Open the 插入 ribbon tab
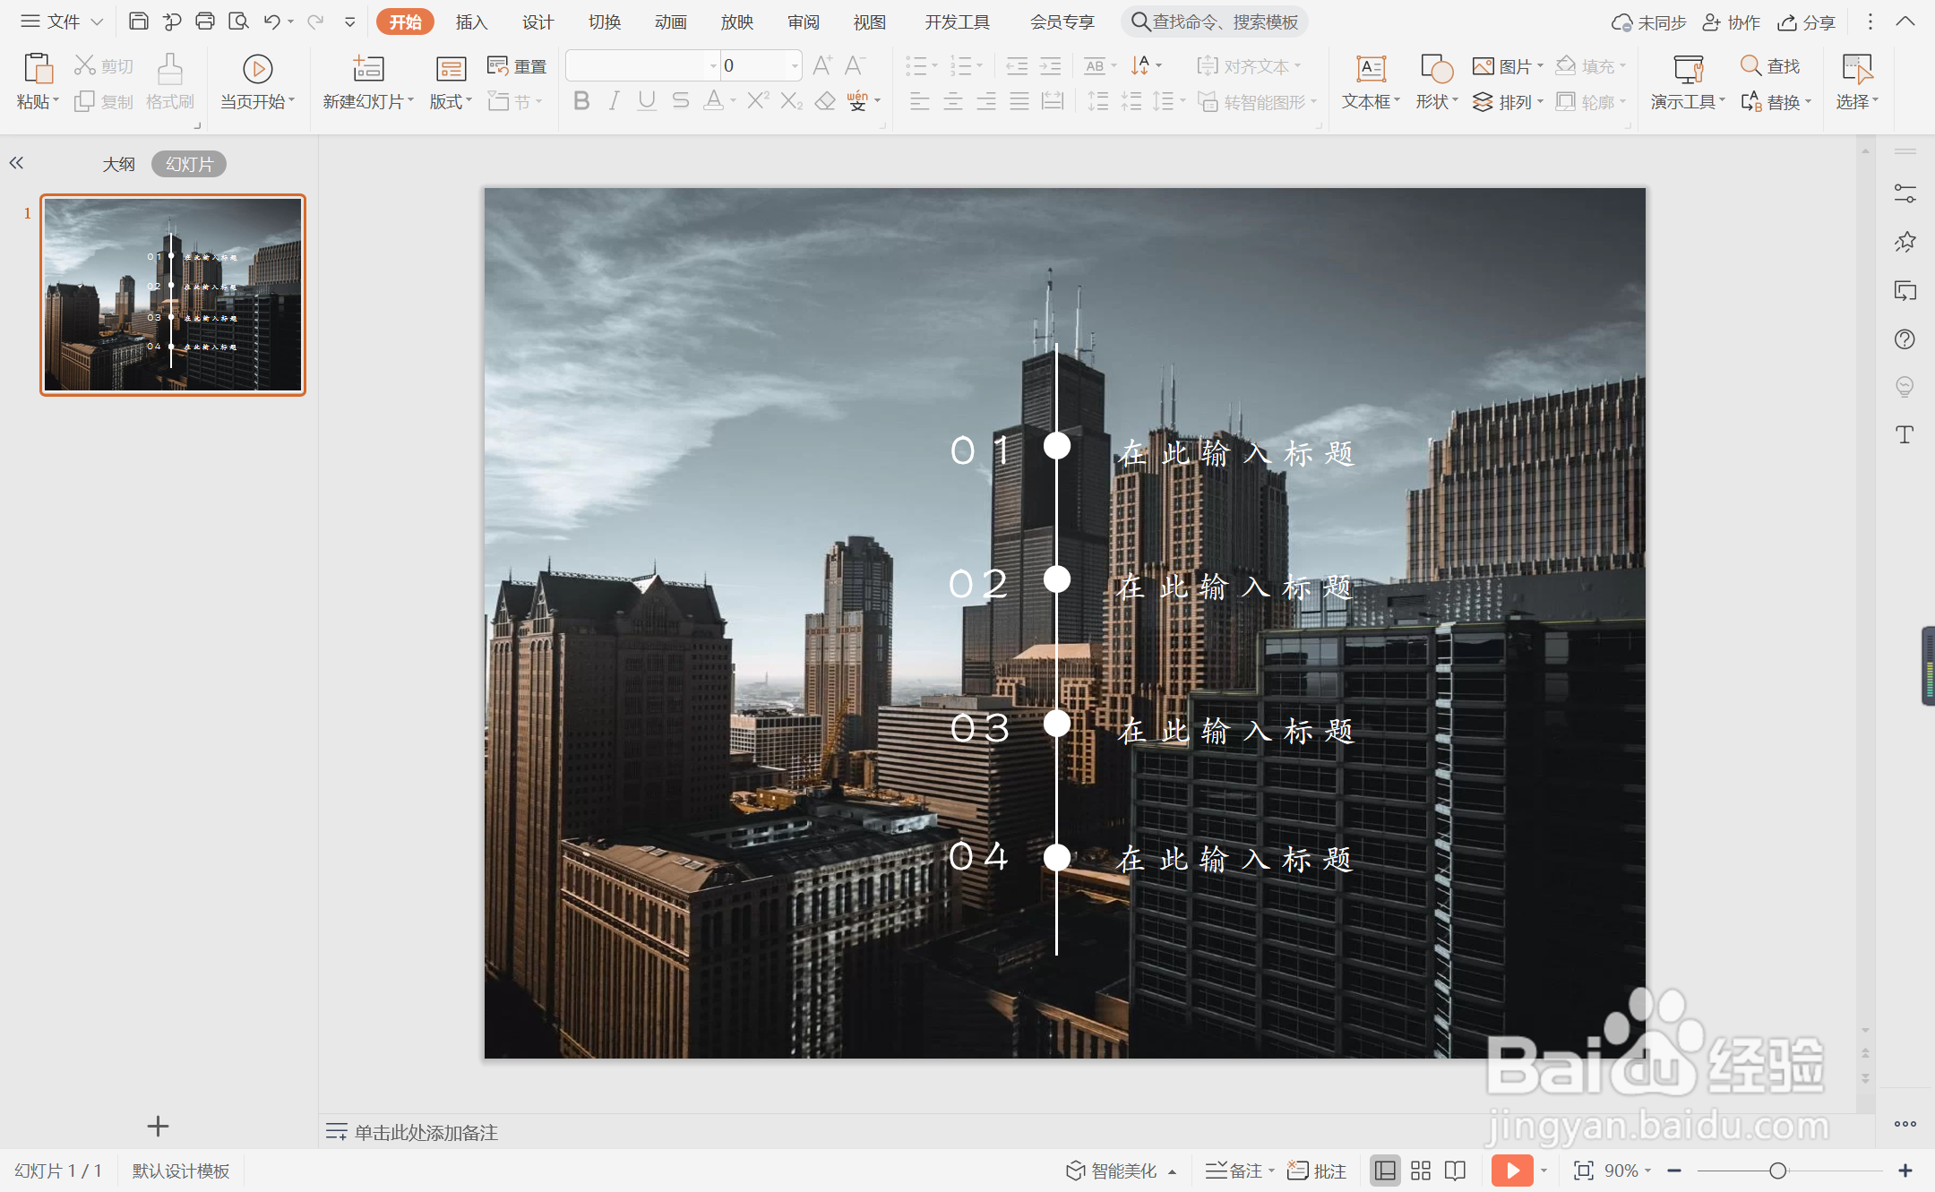Image resolution: width=1935 pixels, height=1192 pixels. point(471,21)
